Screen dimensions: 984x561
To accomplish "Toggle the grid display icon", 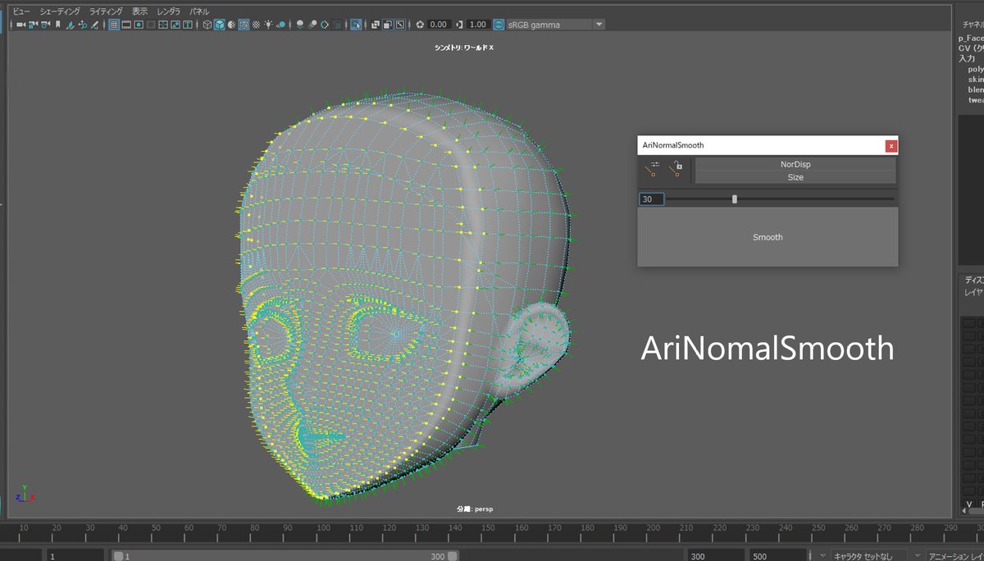I will pyautogui.click(x=114, y=25).
